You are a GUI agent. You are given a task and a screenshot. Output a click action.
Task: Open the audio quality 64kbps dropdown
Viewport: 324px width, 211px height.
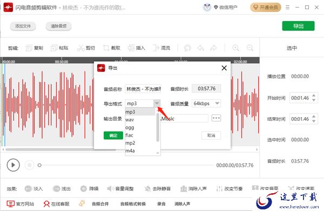(x=206, y=103)
